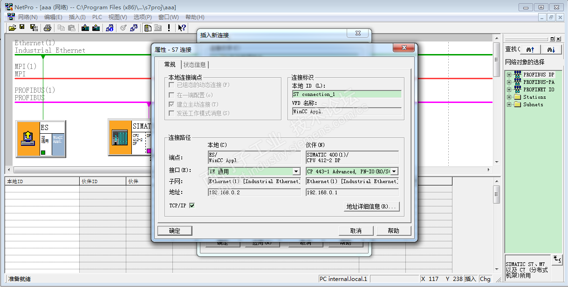Open the partner interface CP 443-1 dropdown
Image resolution: width=568 pixels, height=287 pixels.
point(394,171)
